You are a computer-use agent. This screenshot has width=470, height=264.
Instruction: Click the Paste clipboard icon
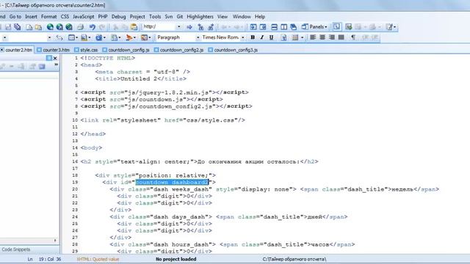pyautogui.click(x=134, y=27)
